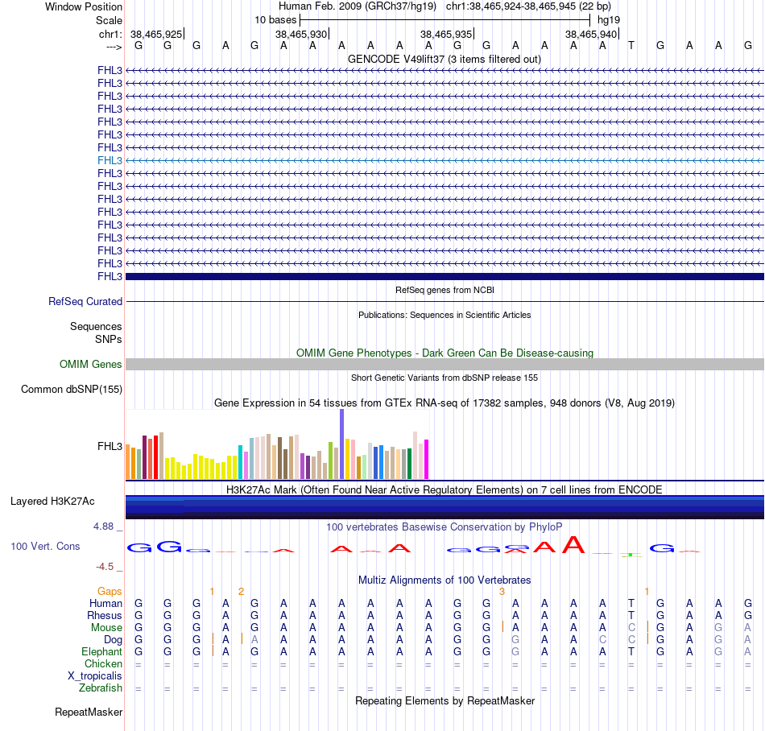
Task: Select the X_tropicalis alignment row label
Action: pyautogui.click(x=95, y=676)
